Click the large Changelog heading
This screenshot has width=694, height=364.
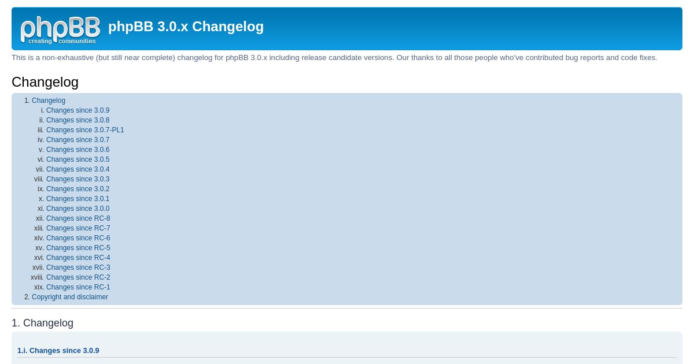(45, 82)
